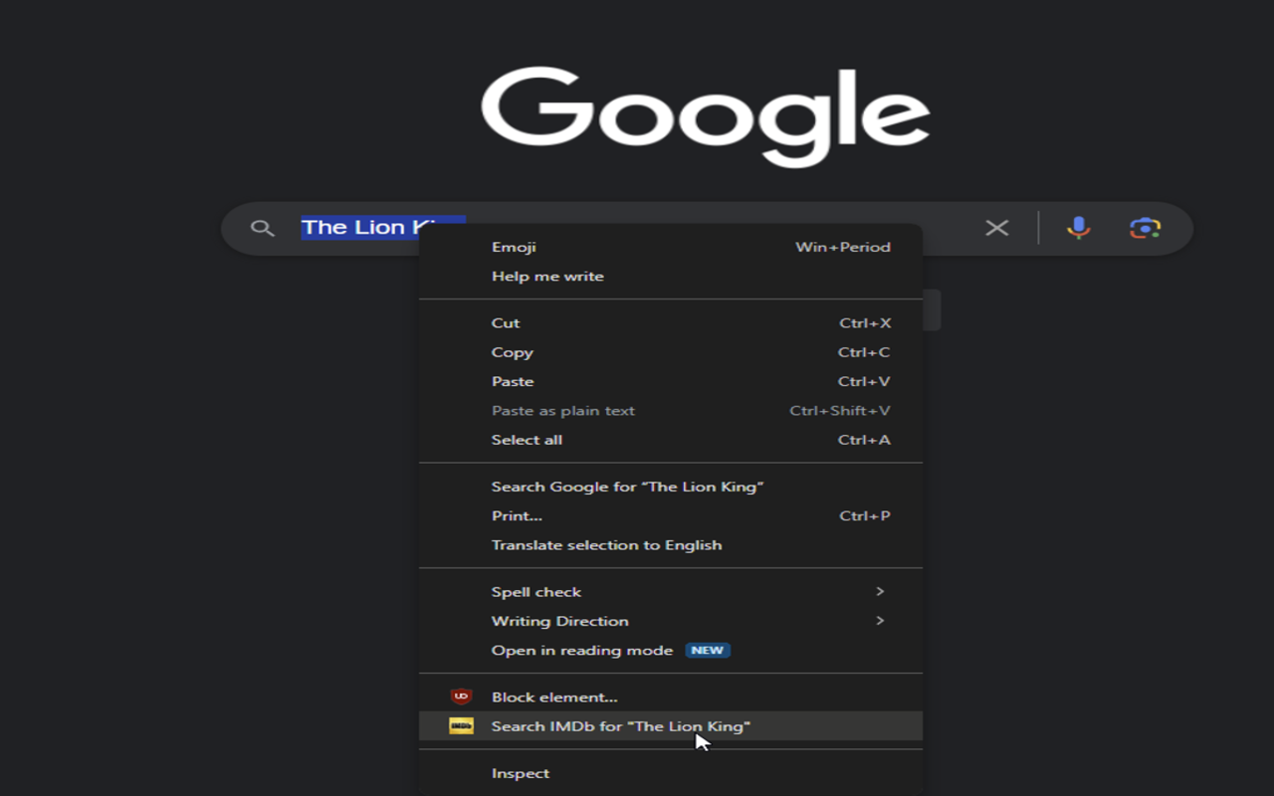
Task: Choose Emoji from the context menu
Action: point(671,247)
